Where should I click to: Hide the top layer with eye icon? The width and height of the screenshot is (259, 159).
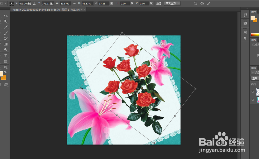click(253, 92)
